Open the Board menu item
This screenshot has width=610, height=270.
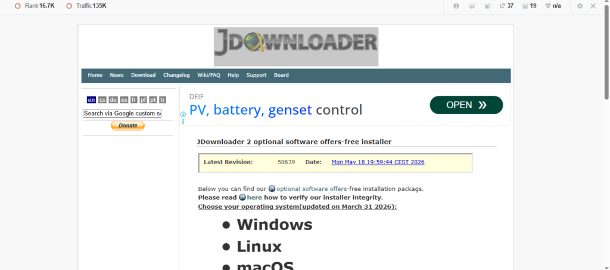tap(281, 75)
